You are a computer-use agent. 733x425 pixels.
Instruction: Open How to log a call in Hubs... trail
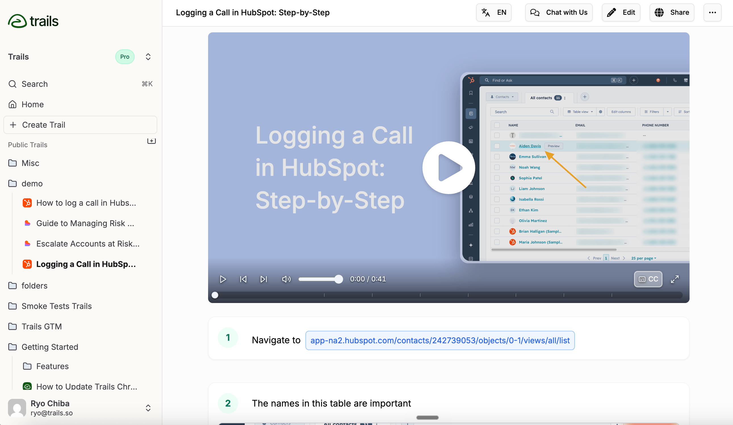86,203
